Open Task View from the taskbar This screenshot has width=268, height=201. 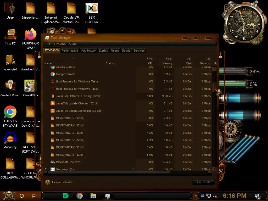coord(34,196)
